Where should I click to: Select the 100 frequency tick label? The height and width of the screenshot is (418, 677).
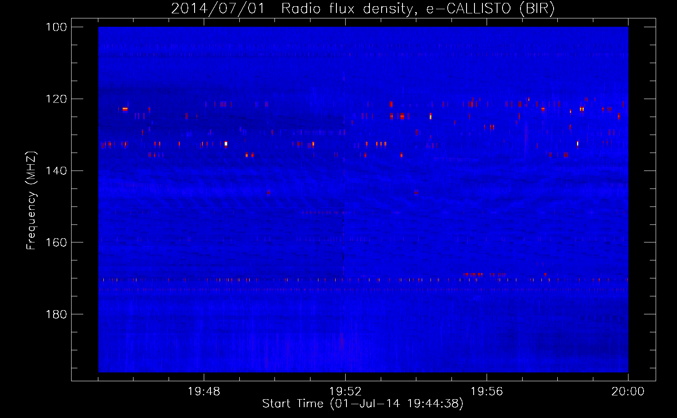point(56,27)
